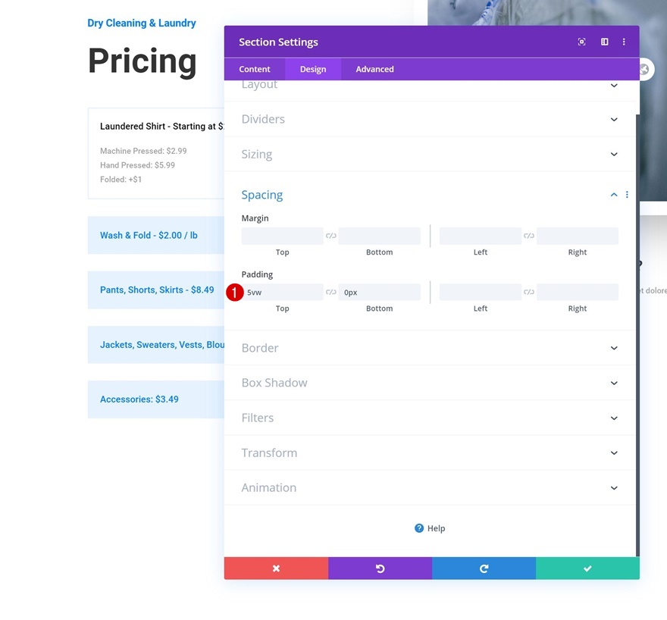
Task: Toggle link between Padding Left and Right
Action: pyautogui.click(x=529, y=292)
